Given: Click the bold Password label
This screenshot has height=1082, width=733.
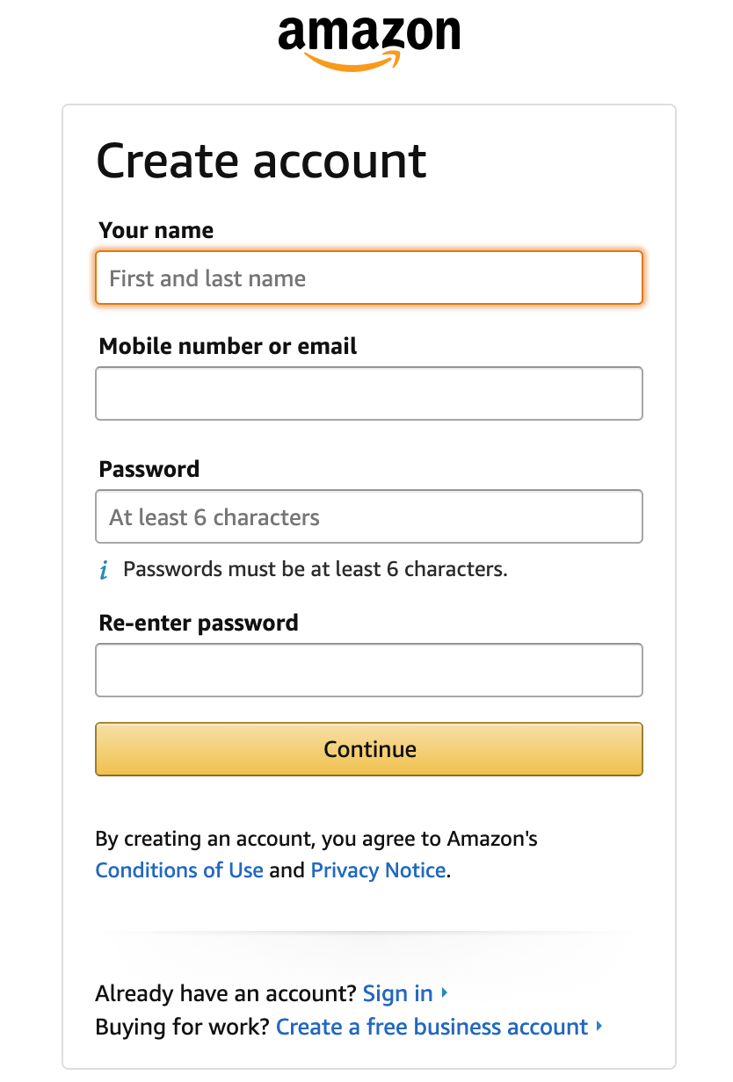Looking at the screenshot, I should (149, 469).
